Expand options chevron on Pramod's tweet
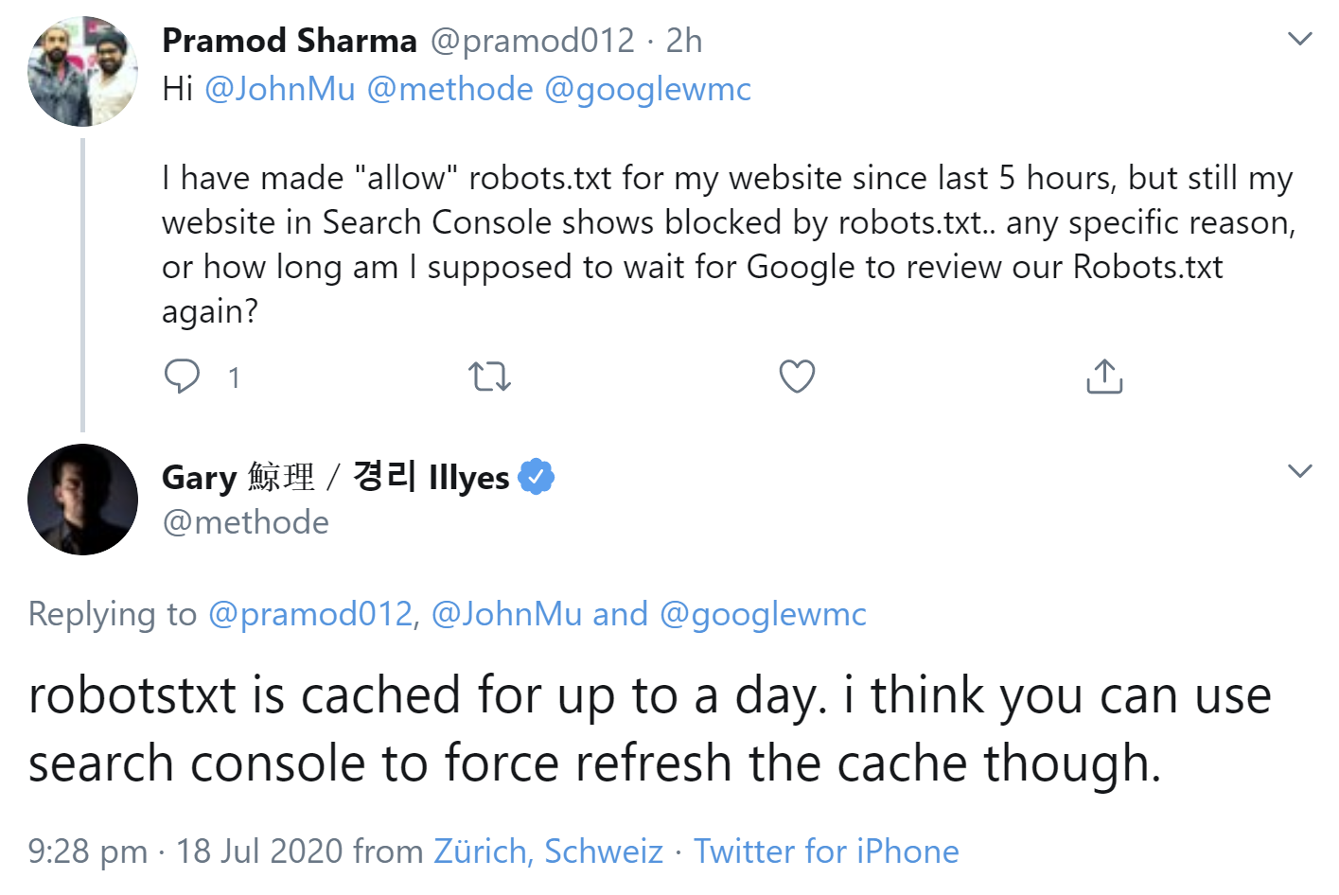 point(1300,40)
